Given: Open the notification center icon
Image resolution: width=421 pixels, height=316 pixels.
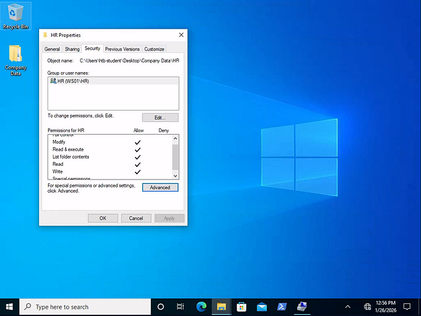Looking at the screenshot, I should (407, 306).
